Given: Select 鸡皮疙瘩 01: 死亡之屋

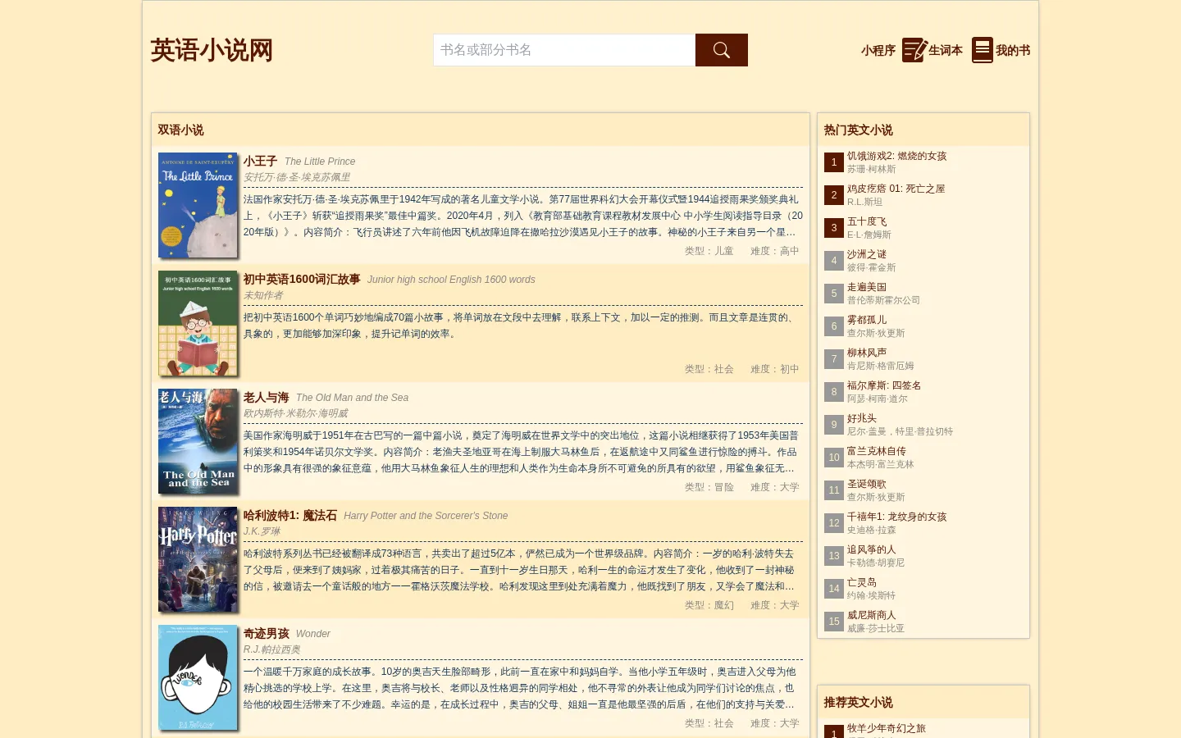Looking at the screenshot, I should [896, 189].
